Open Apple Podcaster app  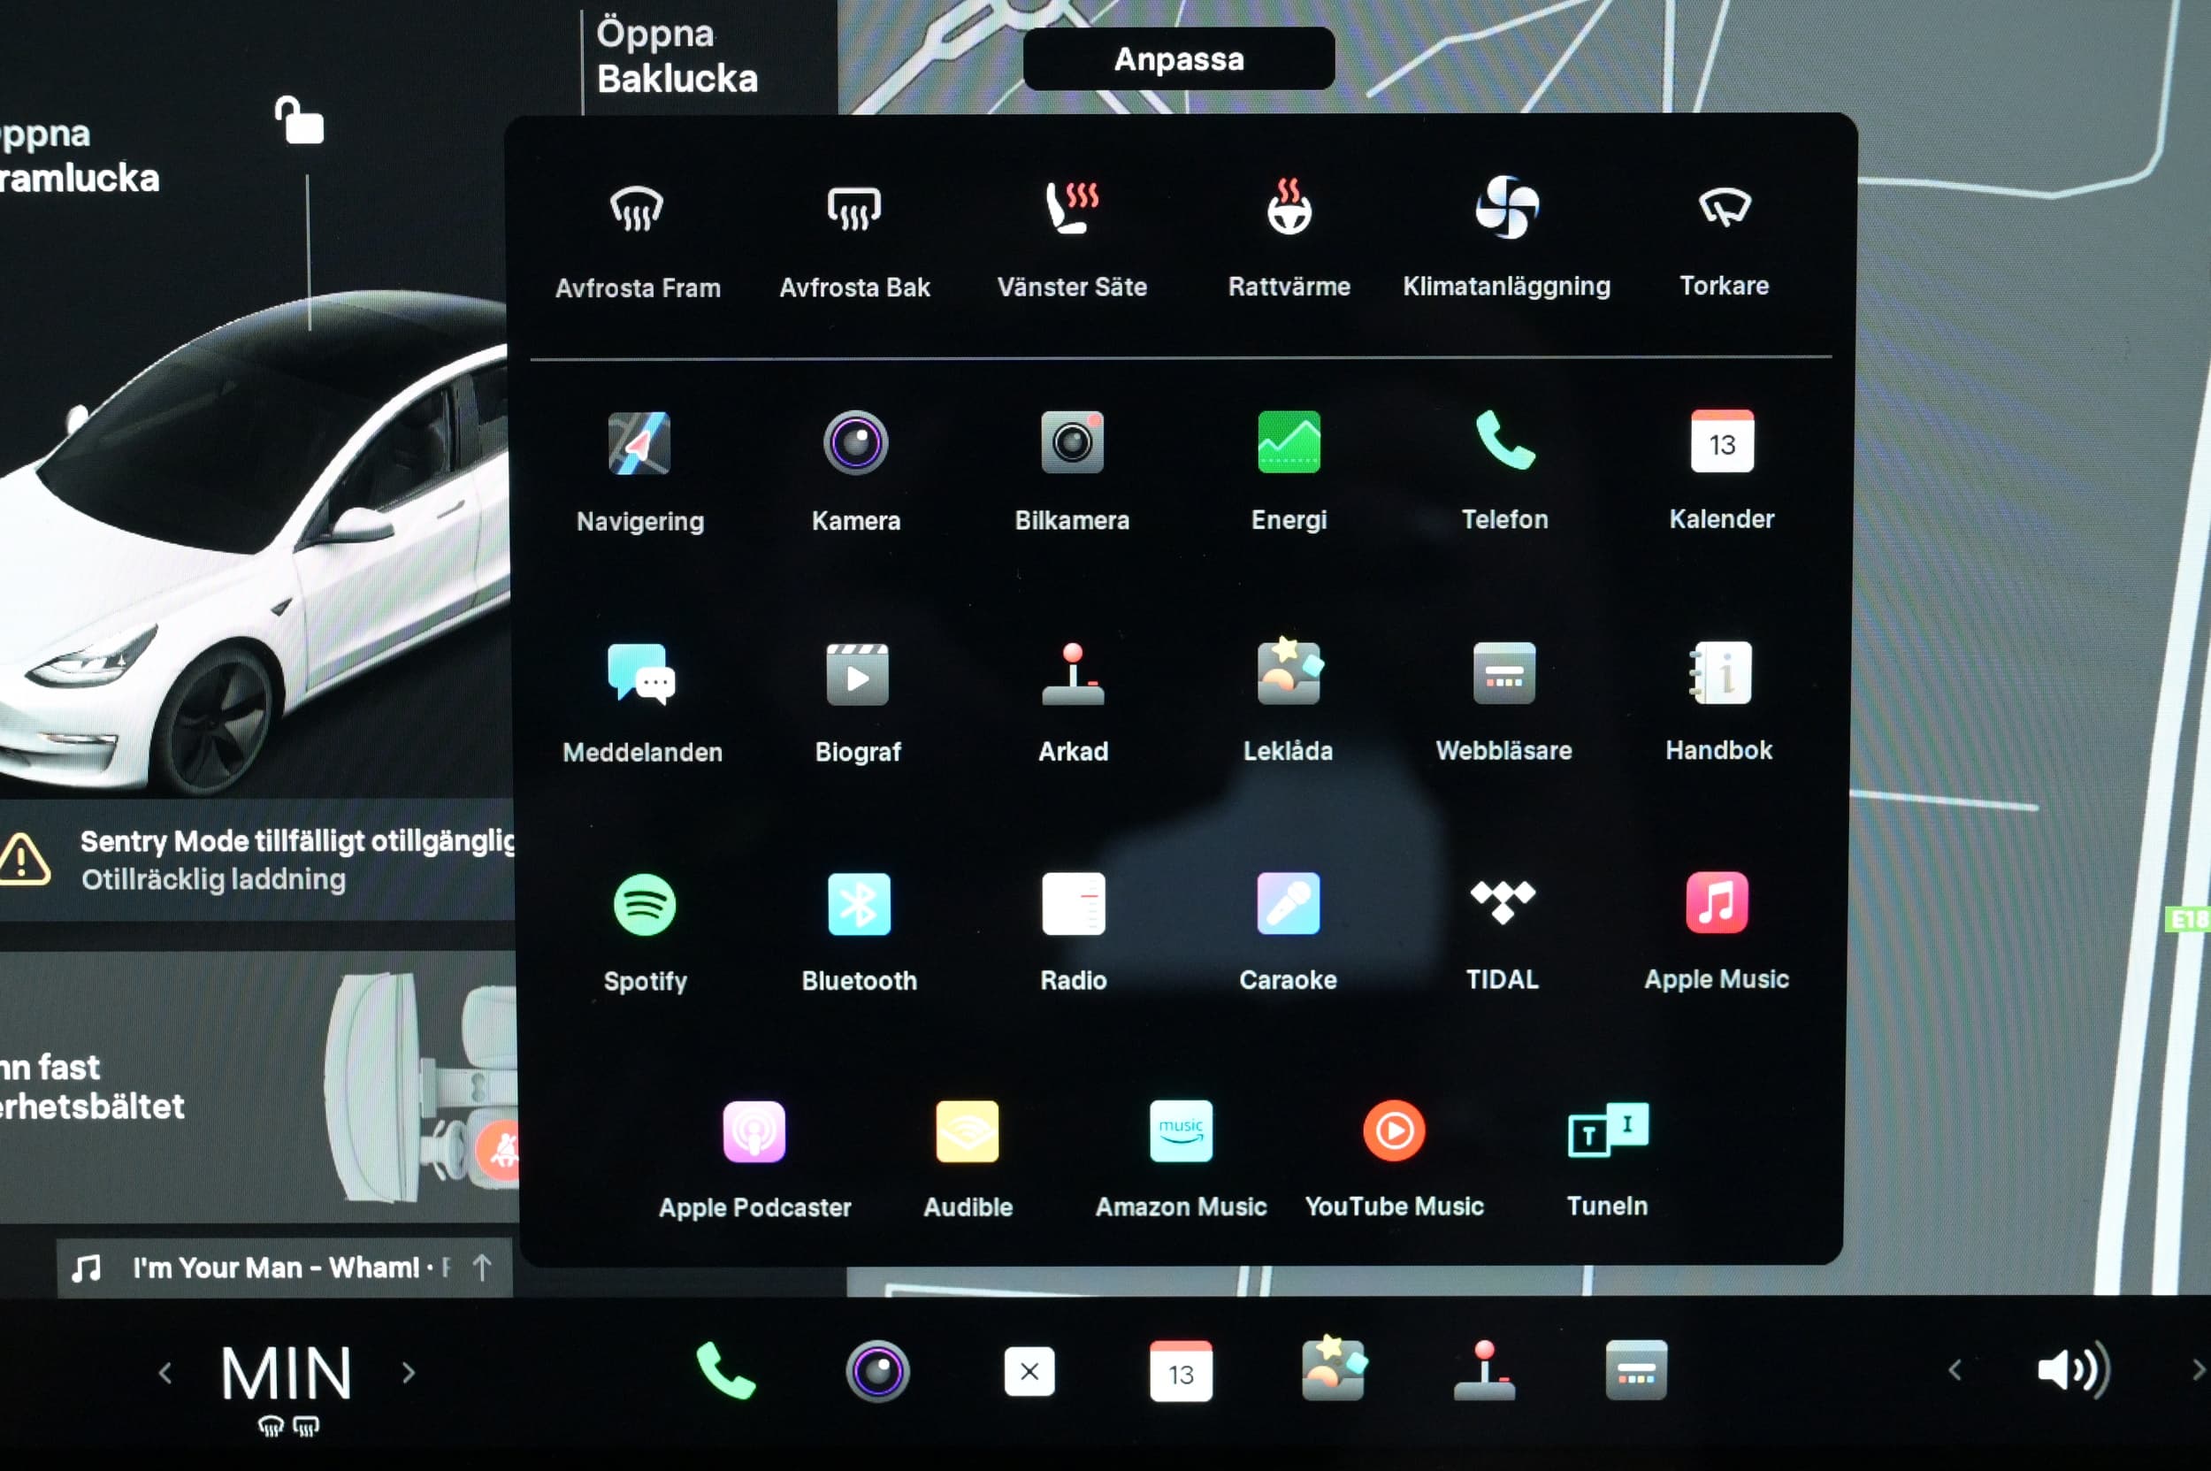754,1161
